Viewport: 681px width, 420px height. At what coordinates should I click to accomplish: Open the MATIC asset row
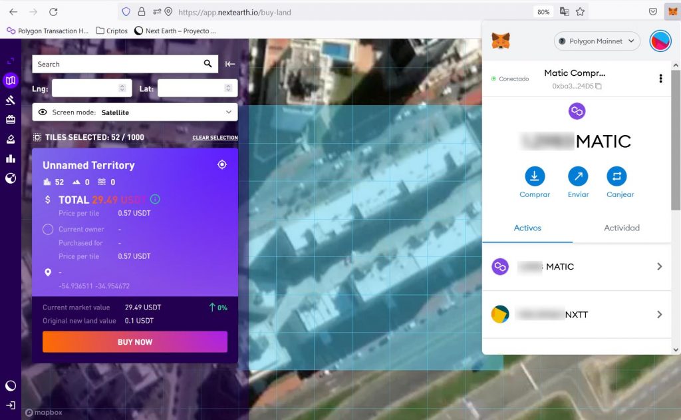click(577, 266)
